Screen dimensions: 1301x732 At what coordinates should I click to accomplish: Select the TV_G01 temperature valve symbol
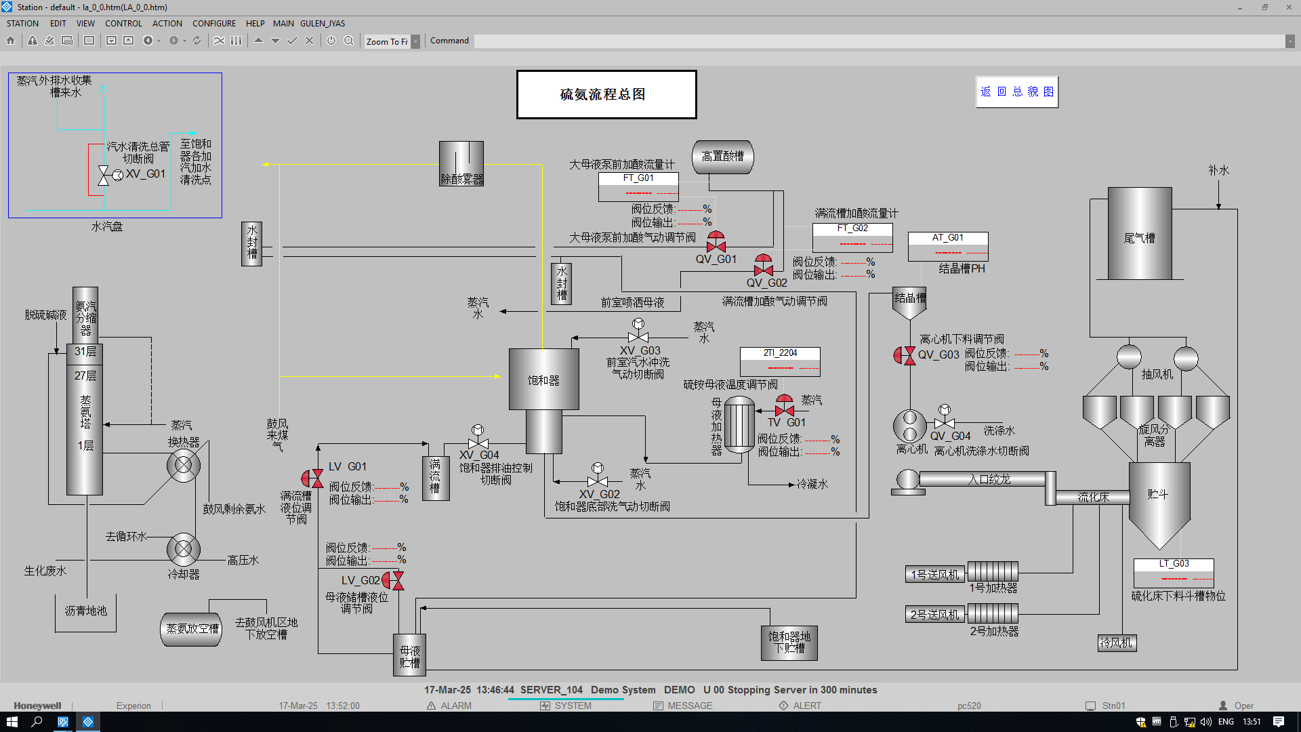[x=785, y=405]
